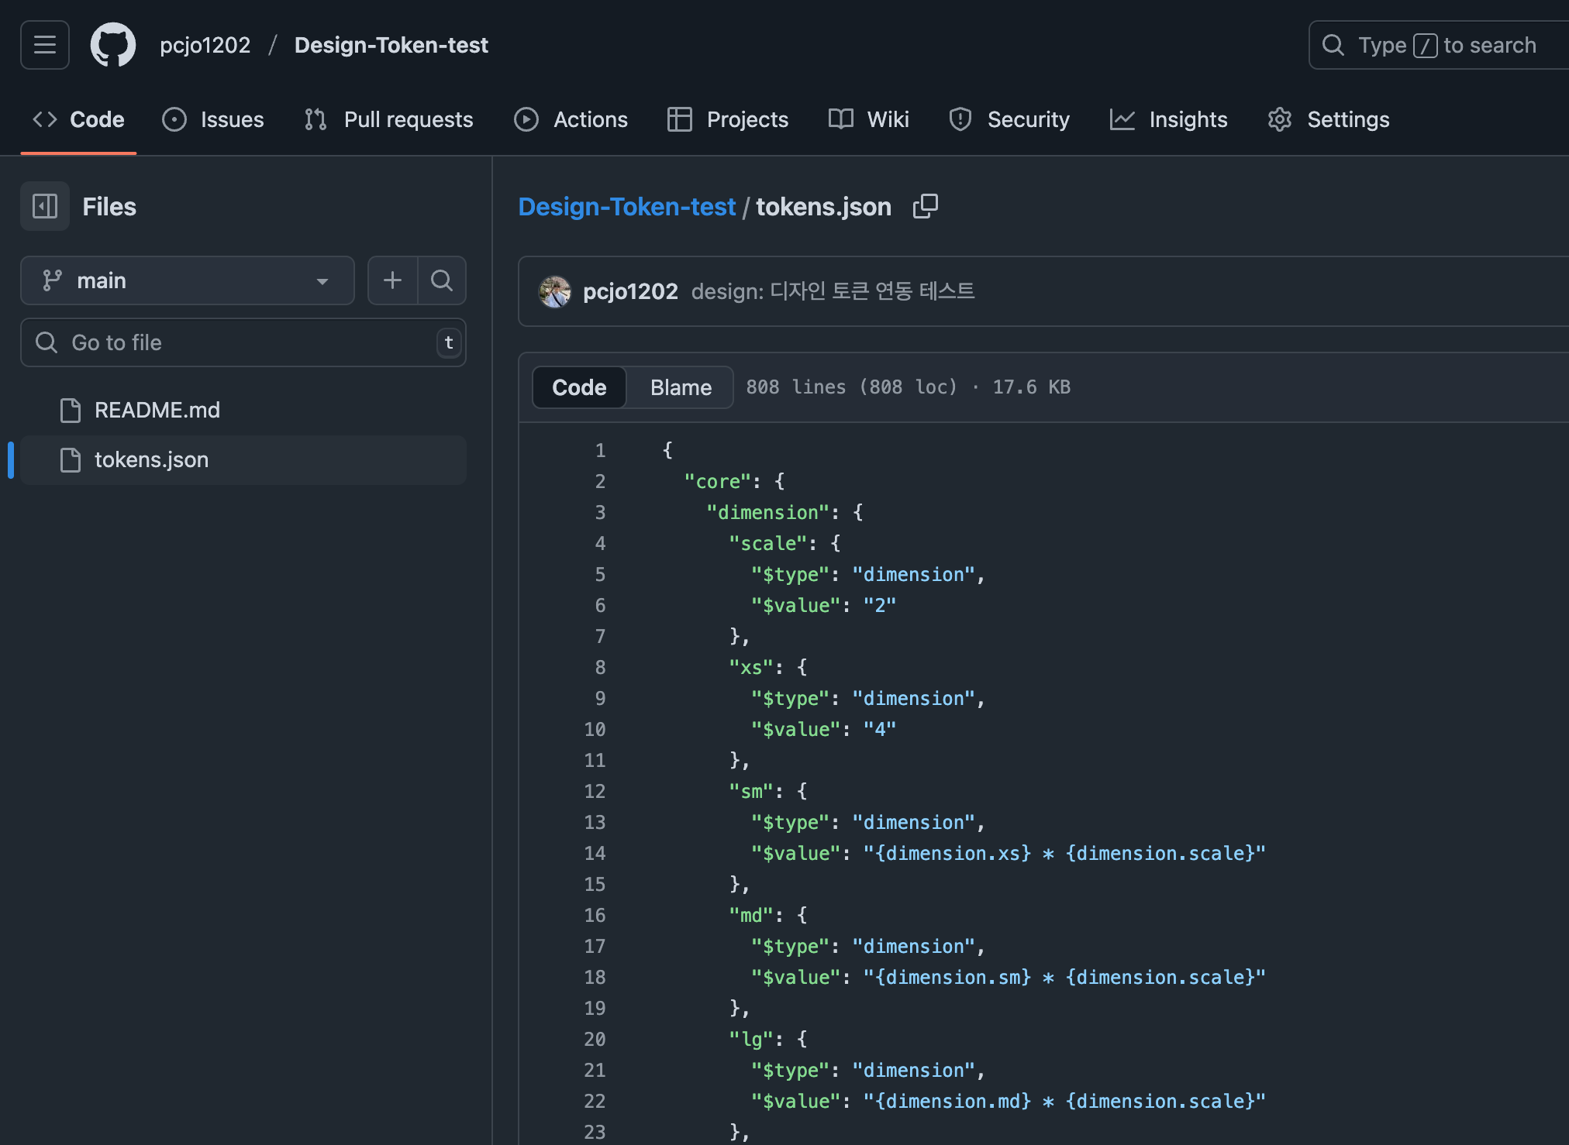Open the Pull requests tab

coord(389,119)
